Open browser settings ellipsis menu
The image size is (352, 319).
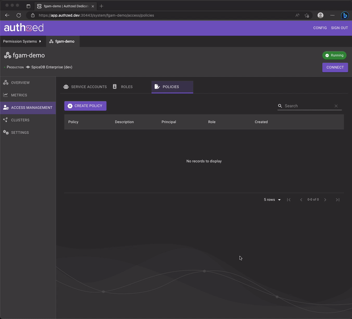333,15
